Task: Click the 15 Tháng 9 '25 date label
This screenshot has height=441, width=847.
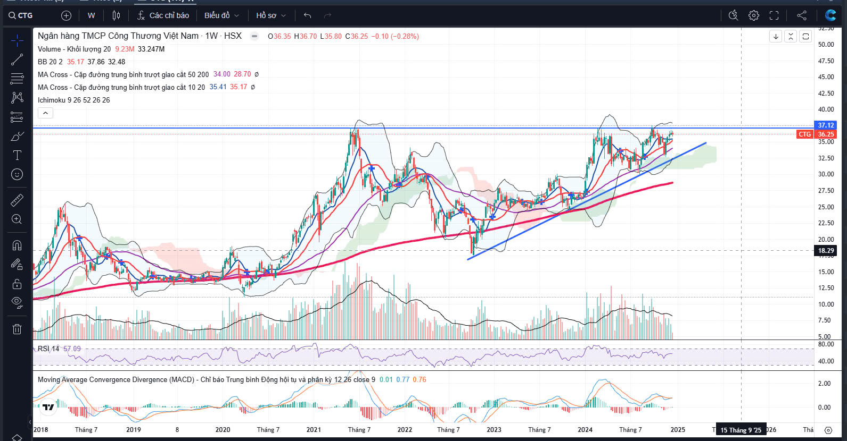Action: pos(741,430)
